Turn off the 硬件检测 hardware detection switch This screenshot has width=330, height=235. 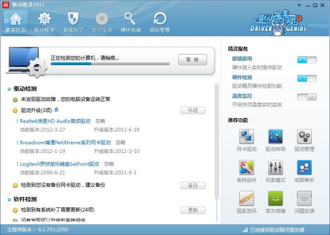306,79
